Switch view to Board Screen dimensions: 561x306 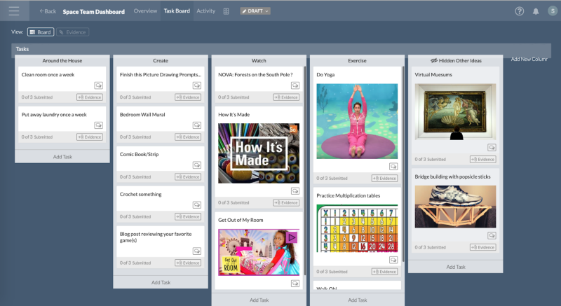(x=41, y=32)
